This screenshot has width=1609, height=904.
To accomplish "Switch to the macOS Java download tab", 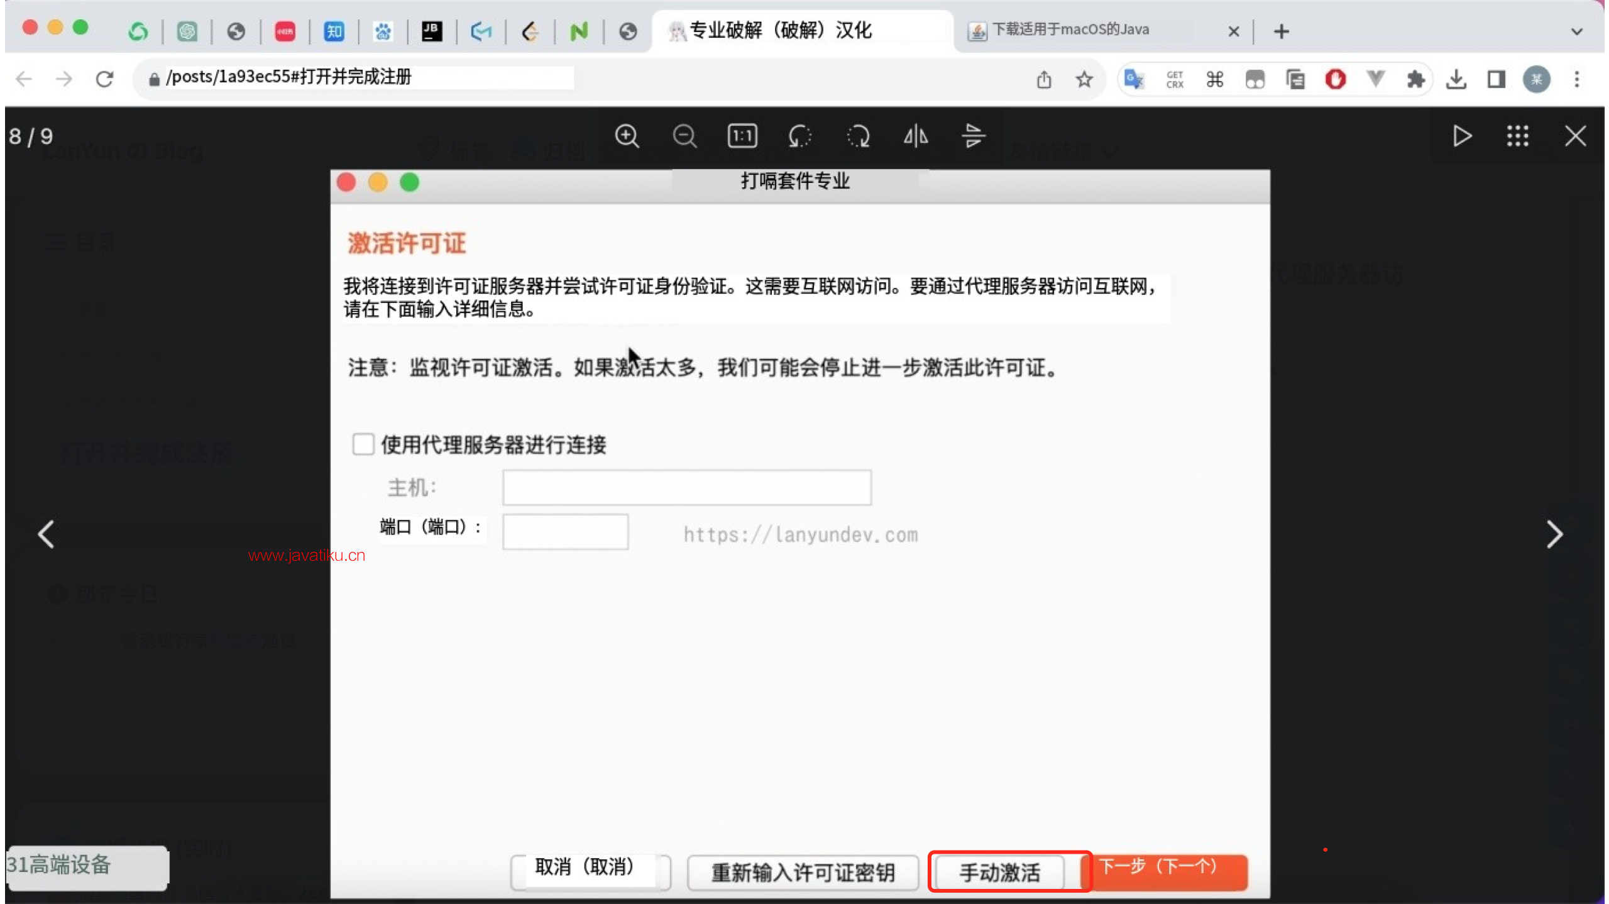I will point(1070,30).
